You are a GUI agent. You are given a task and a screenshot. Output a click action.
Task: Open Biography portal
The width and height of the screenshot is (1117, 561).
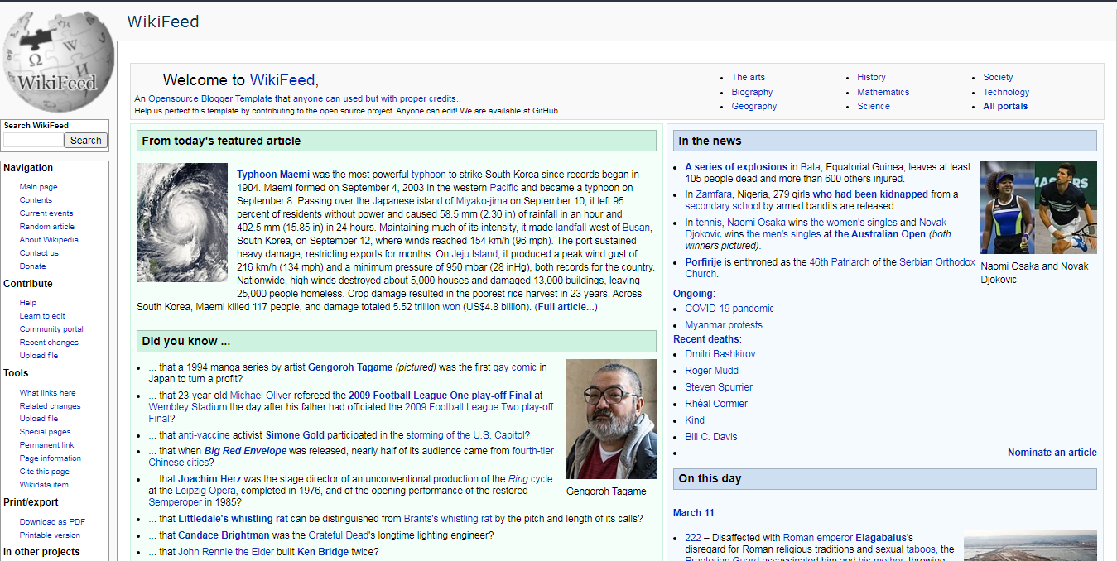tap(752, 92)
